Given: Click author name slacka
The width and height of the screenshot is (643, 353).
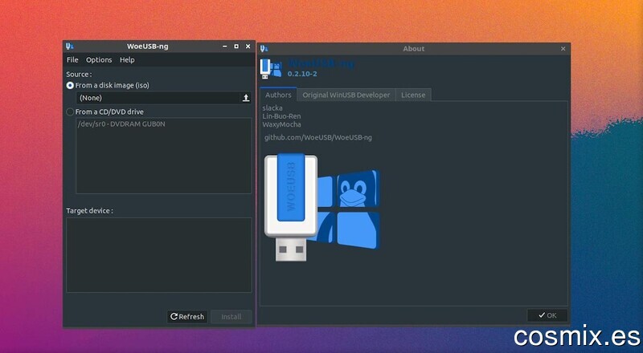Looking at the screenshot, I should (x=272, y=108).
